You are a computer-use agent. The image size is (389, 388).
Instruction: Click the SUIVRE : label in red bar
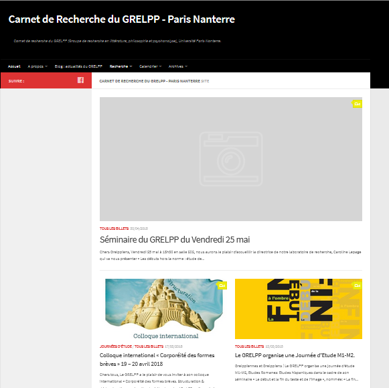[x=16, y=81]
